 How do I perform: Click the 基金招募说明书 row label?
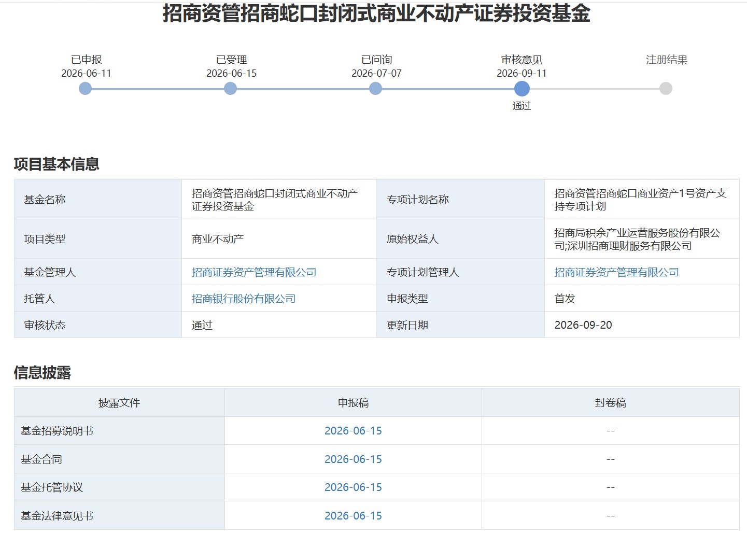(57, 431)
